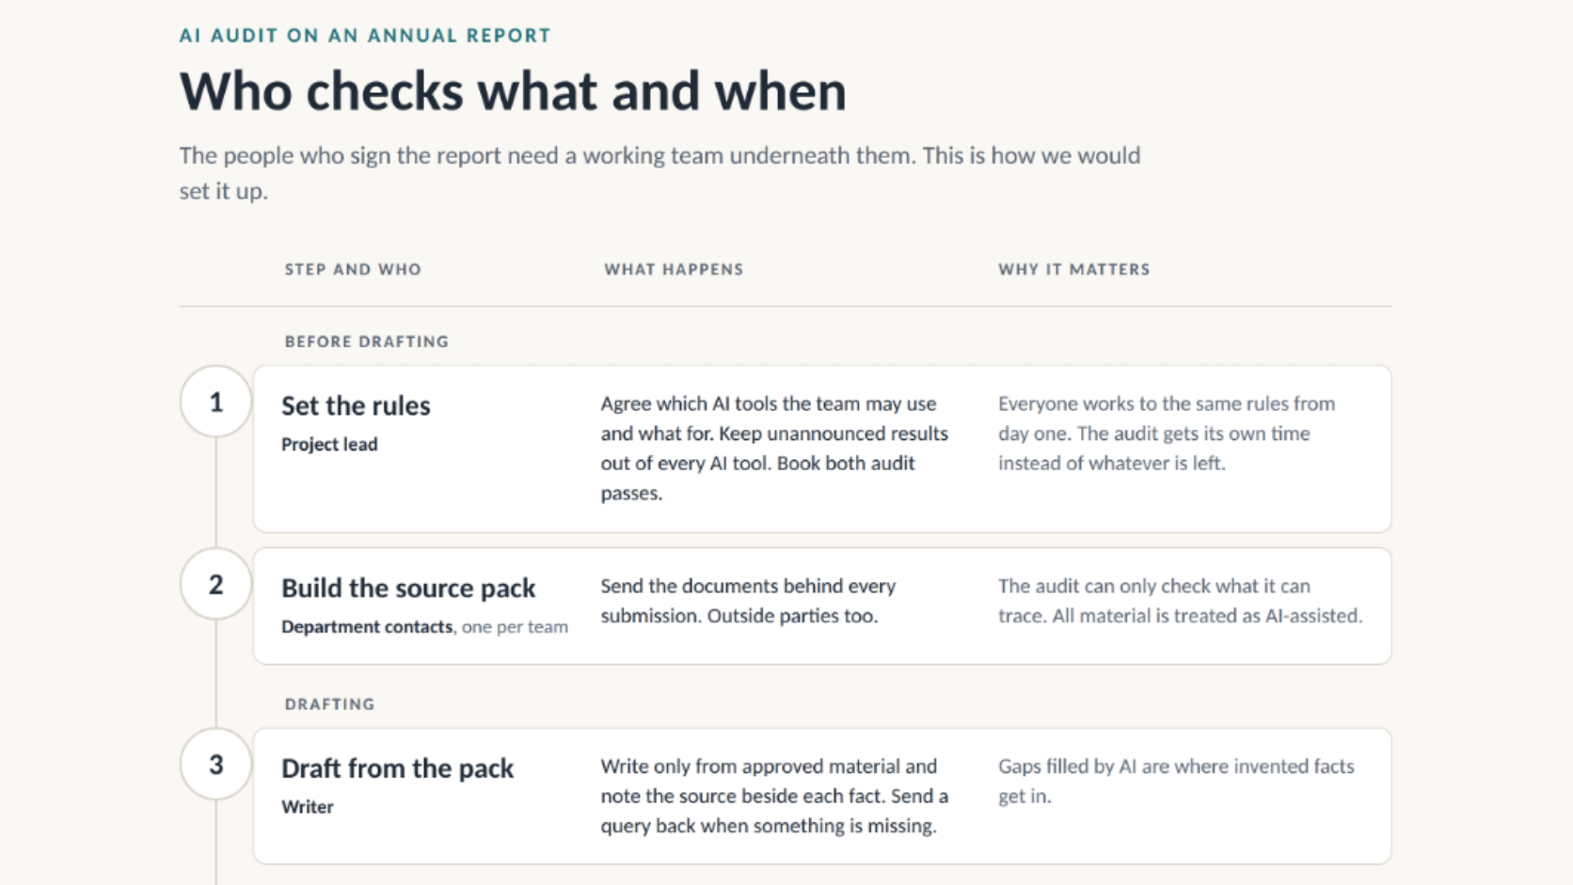Click the "Agree which AI tools" description text
1573x885 pixels.
(774, 448)
